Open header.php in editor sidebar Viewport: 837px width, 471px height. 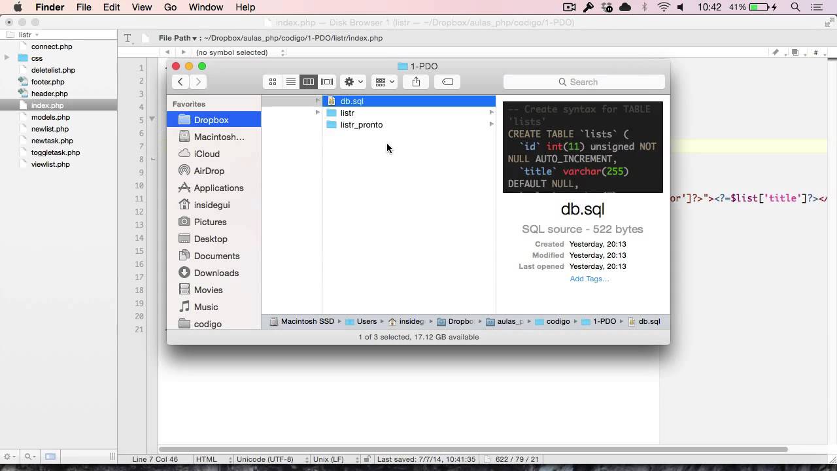pyautogui.click(x=50, y=94)
